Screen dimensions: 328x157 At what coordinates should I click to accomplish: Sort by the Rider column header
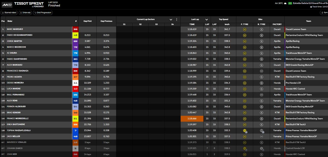(10, 21)
